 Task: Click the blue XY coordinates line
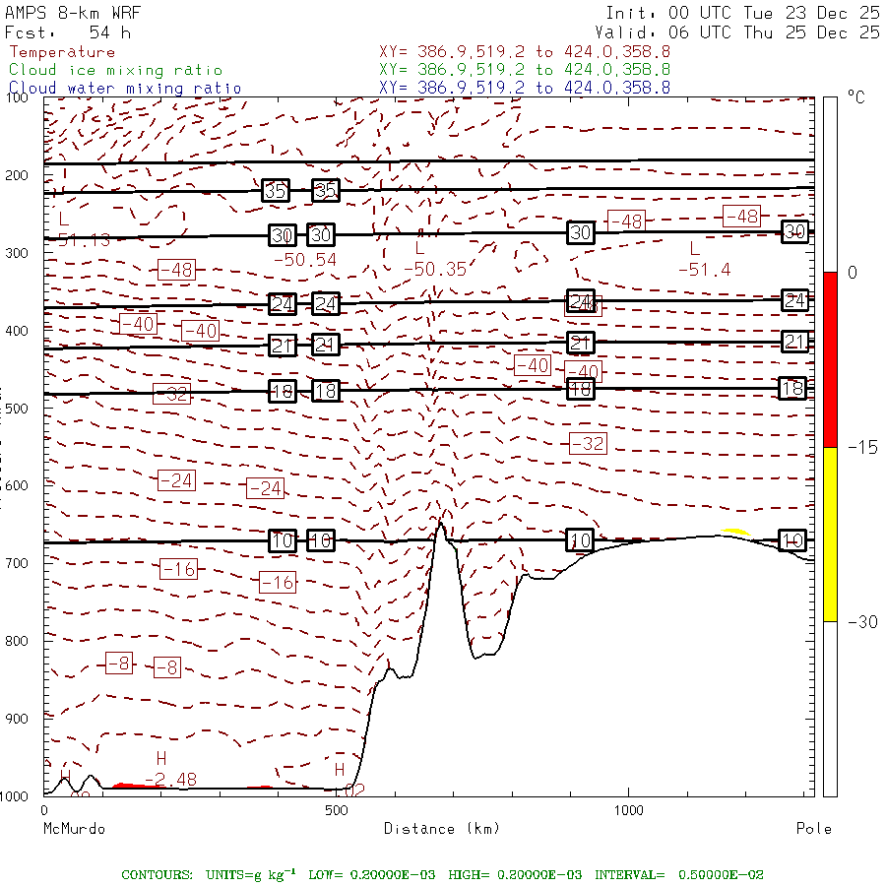coord(525,88)
